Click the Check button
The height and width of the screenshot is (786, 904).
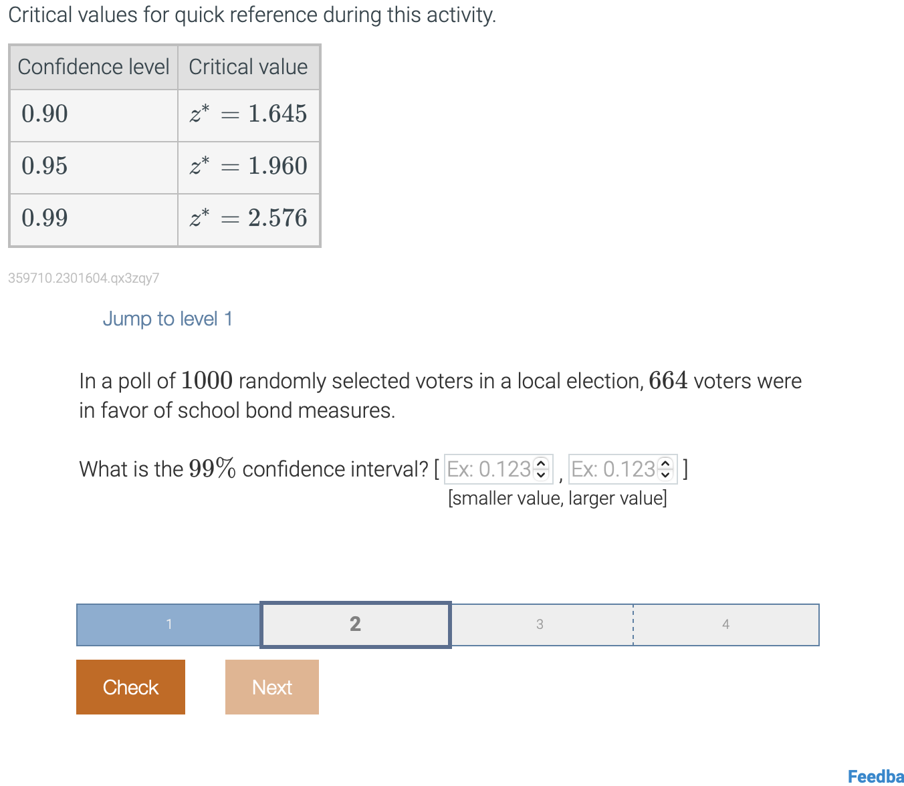pos(130,686)
